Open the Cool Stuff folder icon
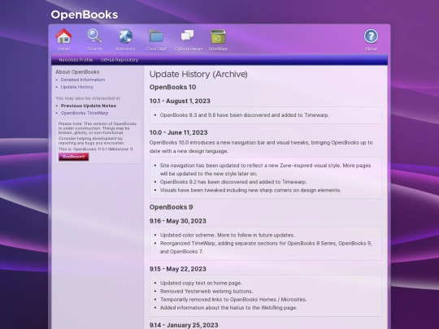 tap(156, 37)
